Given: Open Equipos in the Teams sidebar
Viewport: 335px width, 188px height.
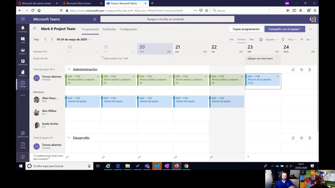Looking at the screenshot, I should click(23, 51).
